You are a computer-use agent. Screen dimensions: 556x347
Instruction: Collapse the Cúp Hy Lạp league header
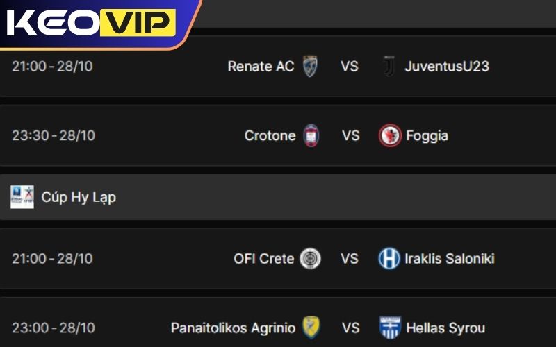coord(278,197)
